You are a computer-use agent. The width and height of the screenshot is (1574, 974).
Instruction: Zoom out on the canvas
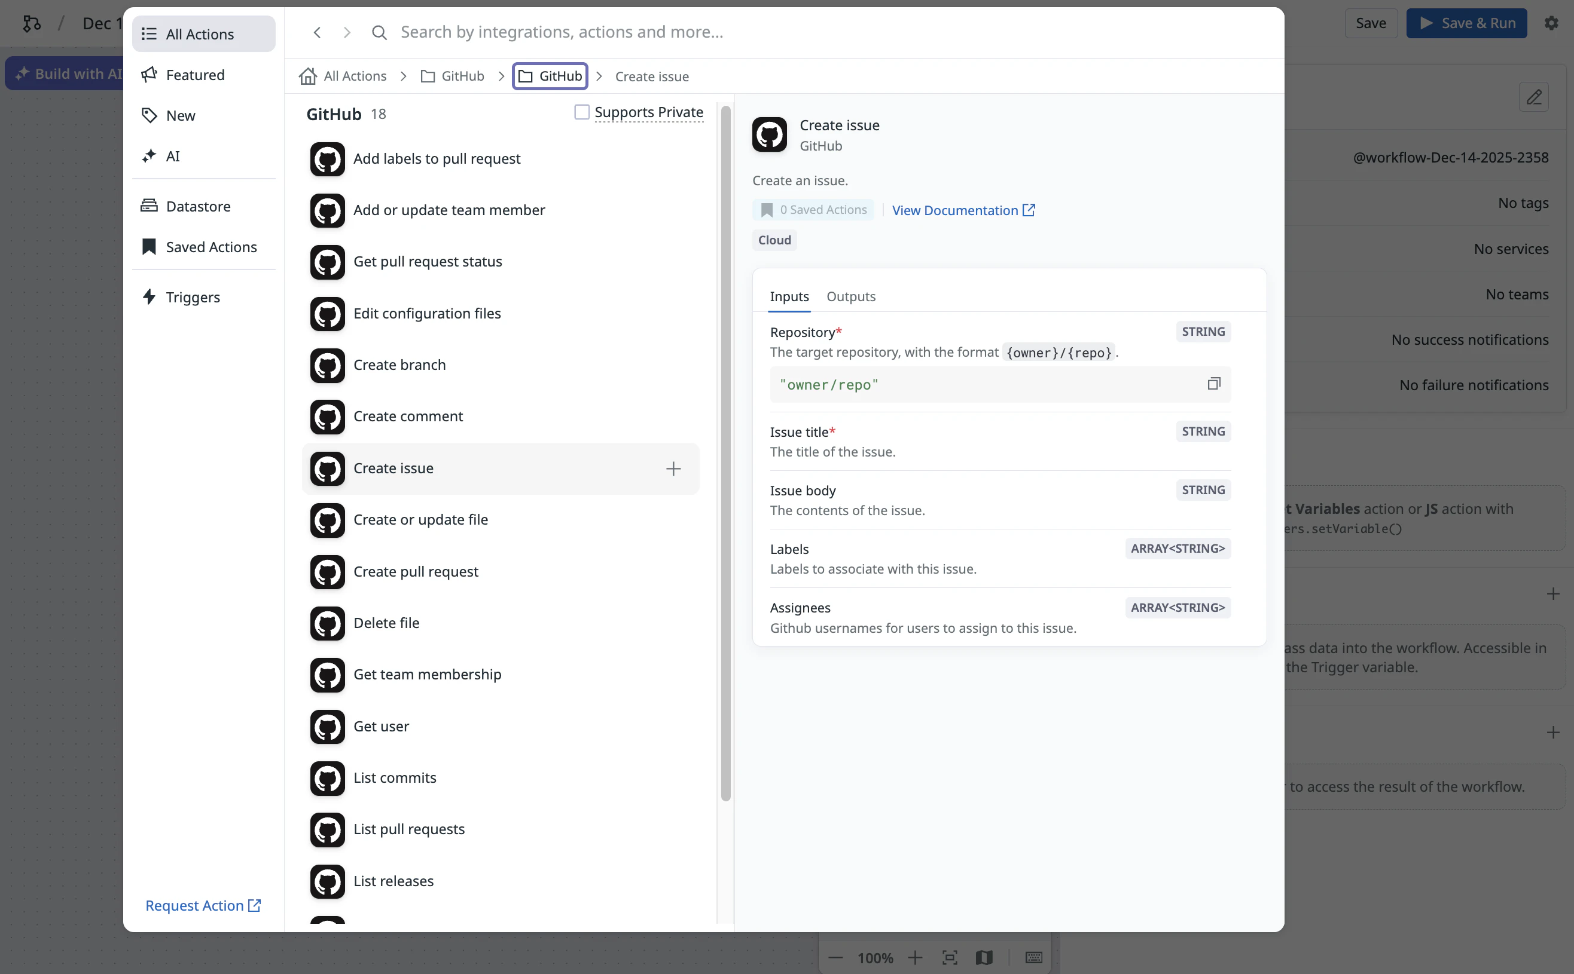point(835,957)
